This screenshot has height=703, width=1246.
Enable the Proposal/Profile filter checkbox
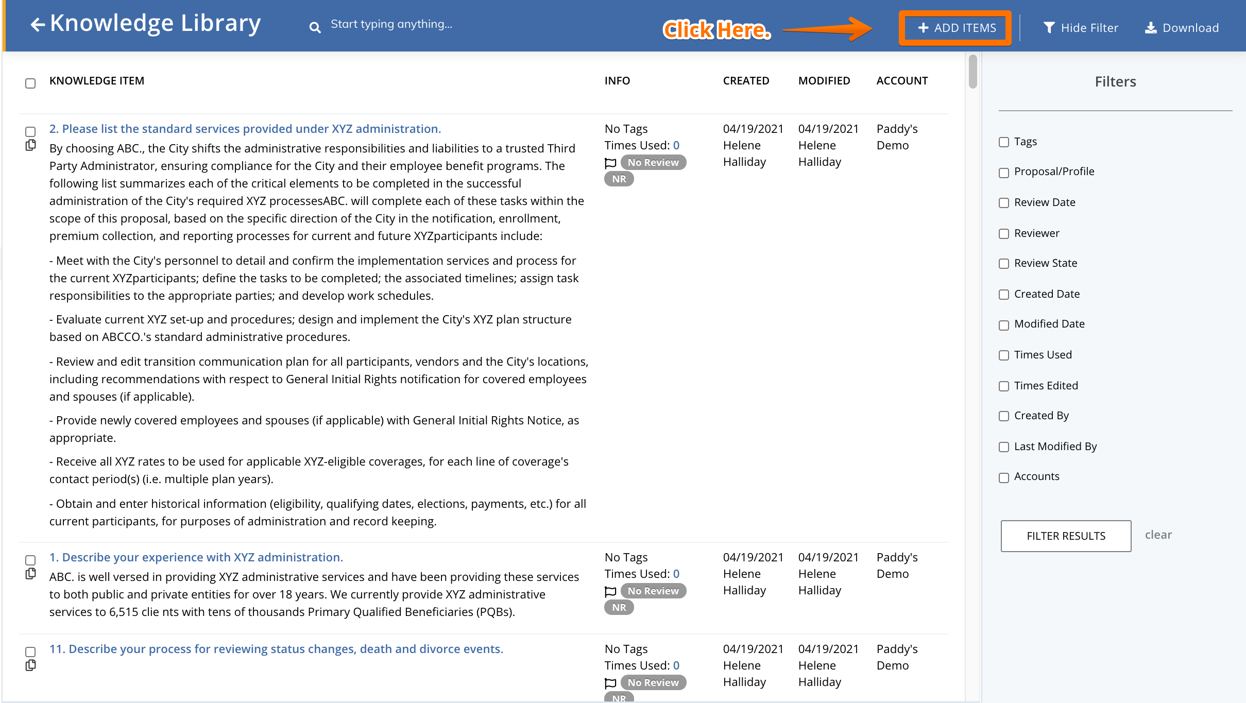[1004, 173]
